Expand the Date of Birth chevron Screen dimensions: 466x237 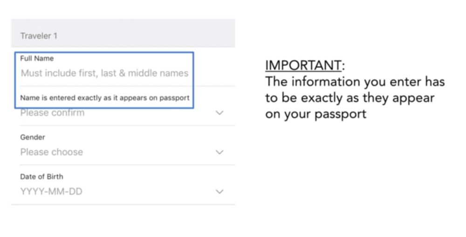[220, 191]
